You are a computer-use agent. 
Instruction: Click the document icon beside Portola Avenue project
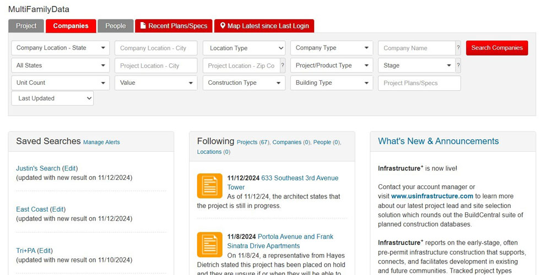[x=209, y=245]
